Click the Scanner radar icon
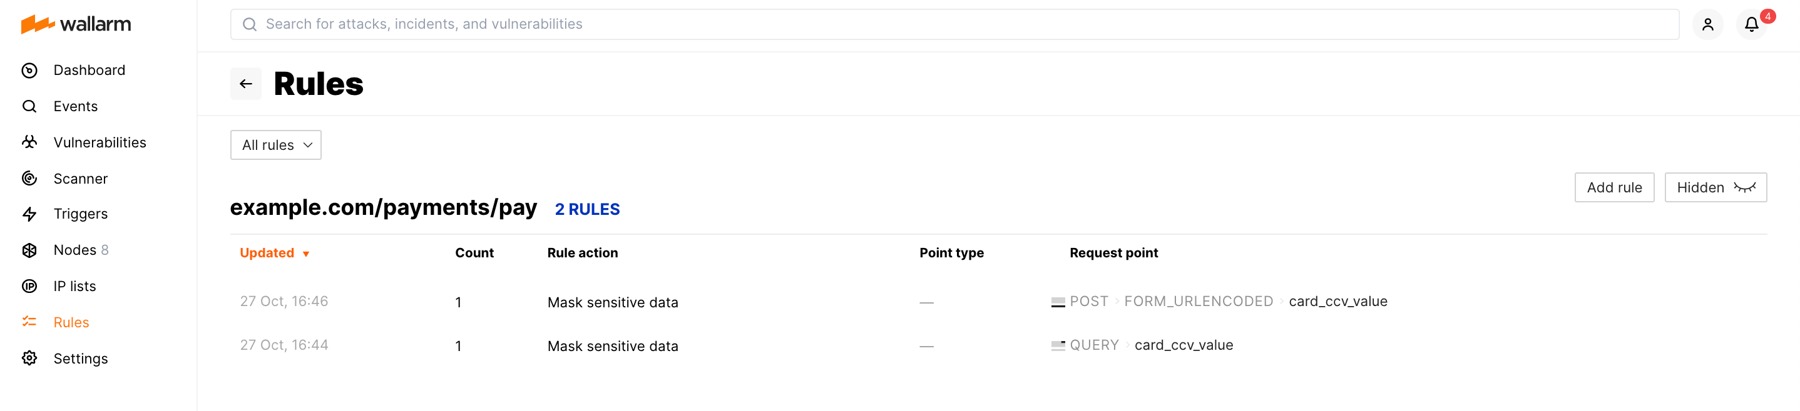The height and width of the screenshot is (411, 1800). 29,179
